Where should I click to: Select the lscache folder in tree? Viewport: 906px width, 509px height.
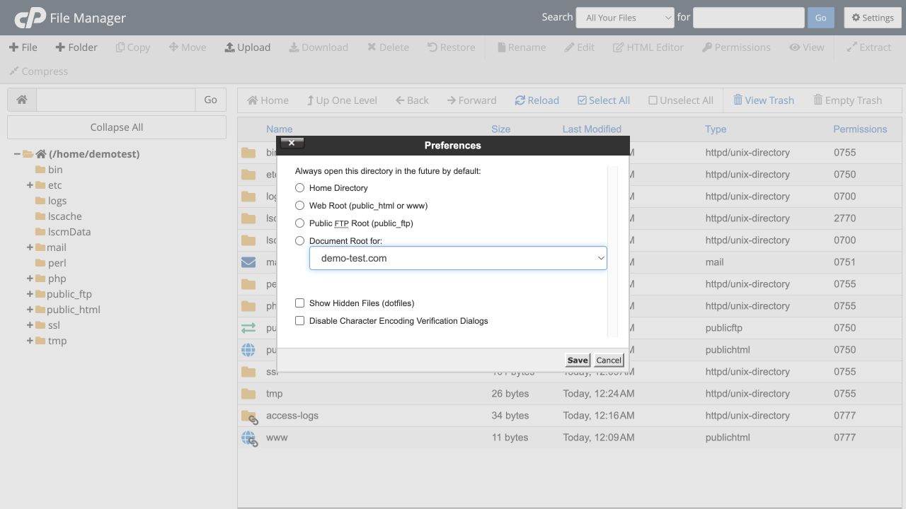point(64,216)
